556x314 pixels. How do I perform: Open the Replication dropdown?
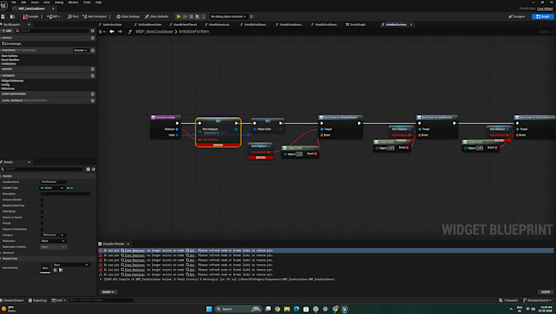point(53,241)
